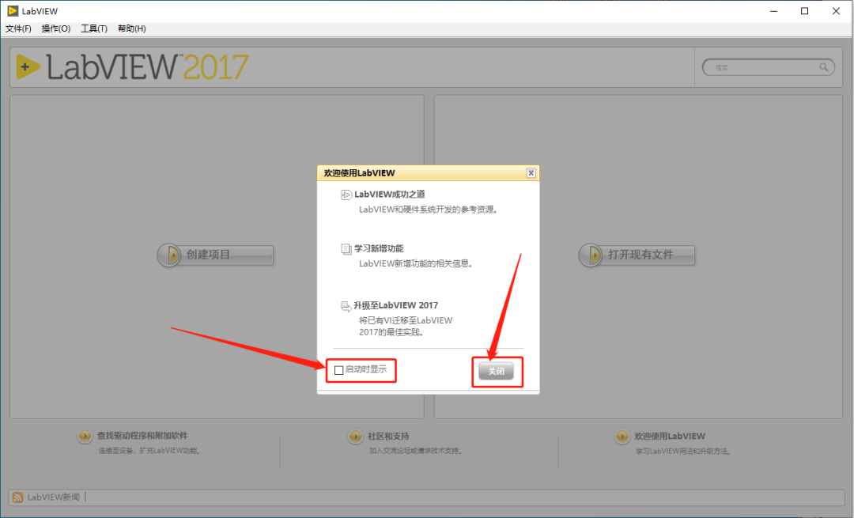Open the 帮助(H) menu
The image size is (854, 518).
132,28
